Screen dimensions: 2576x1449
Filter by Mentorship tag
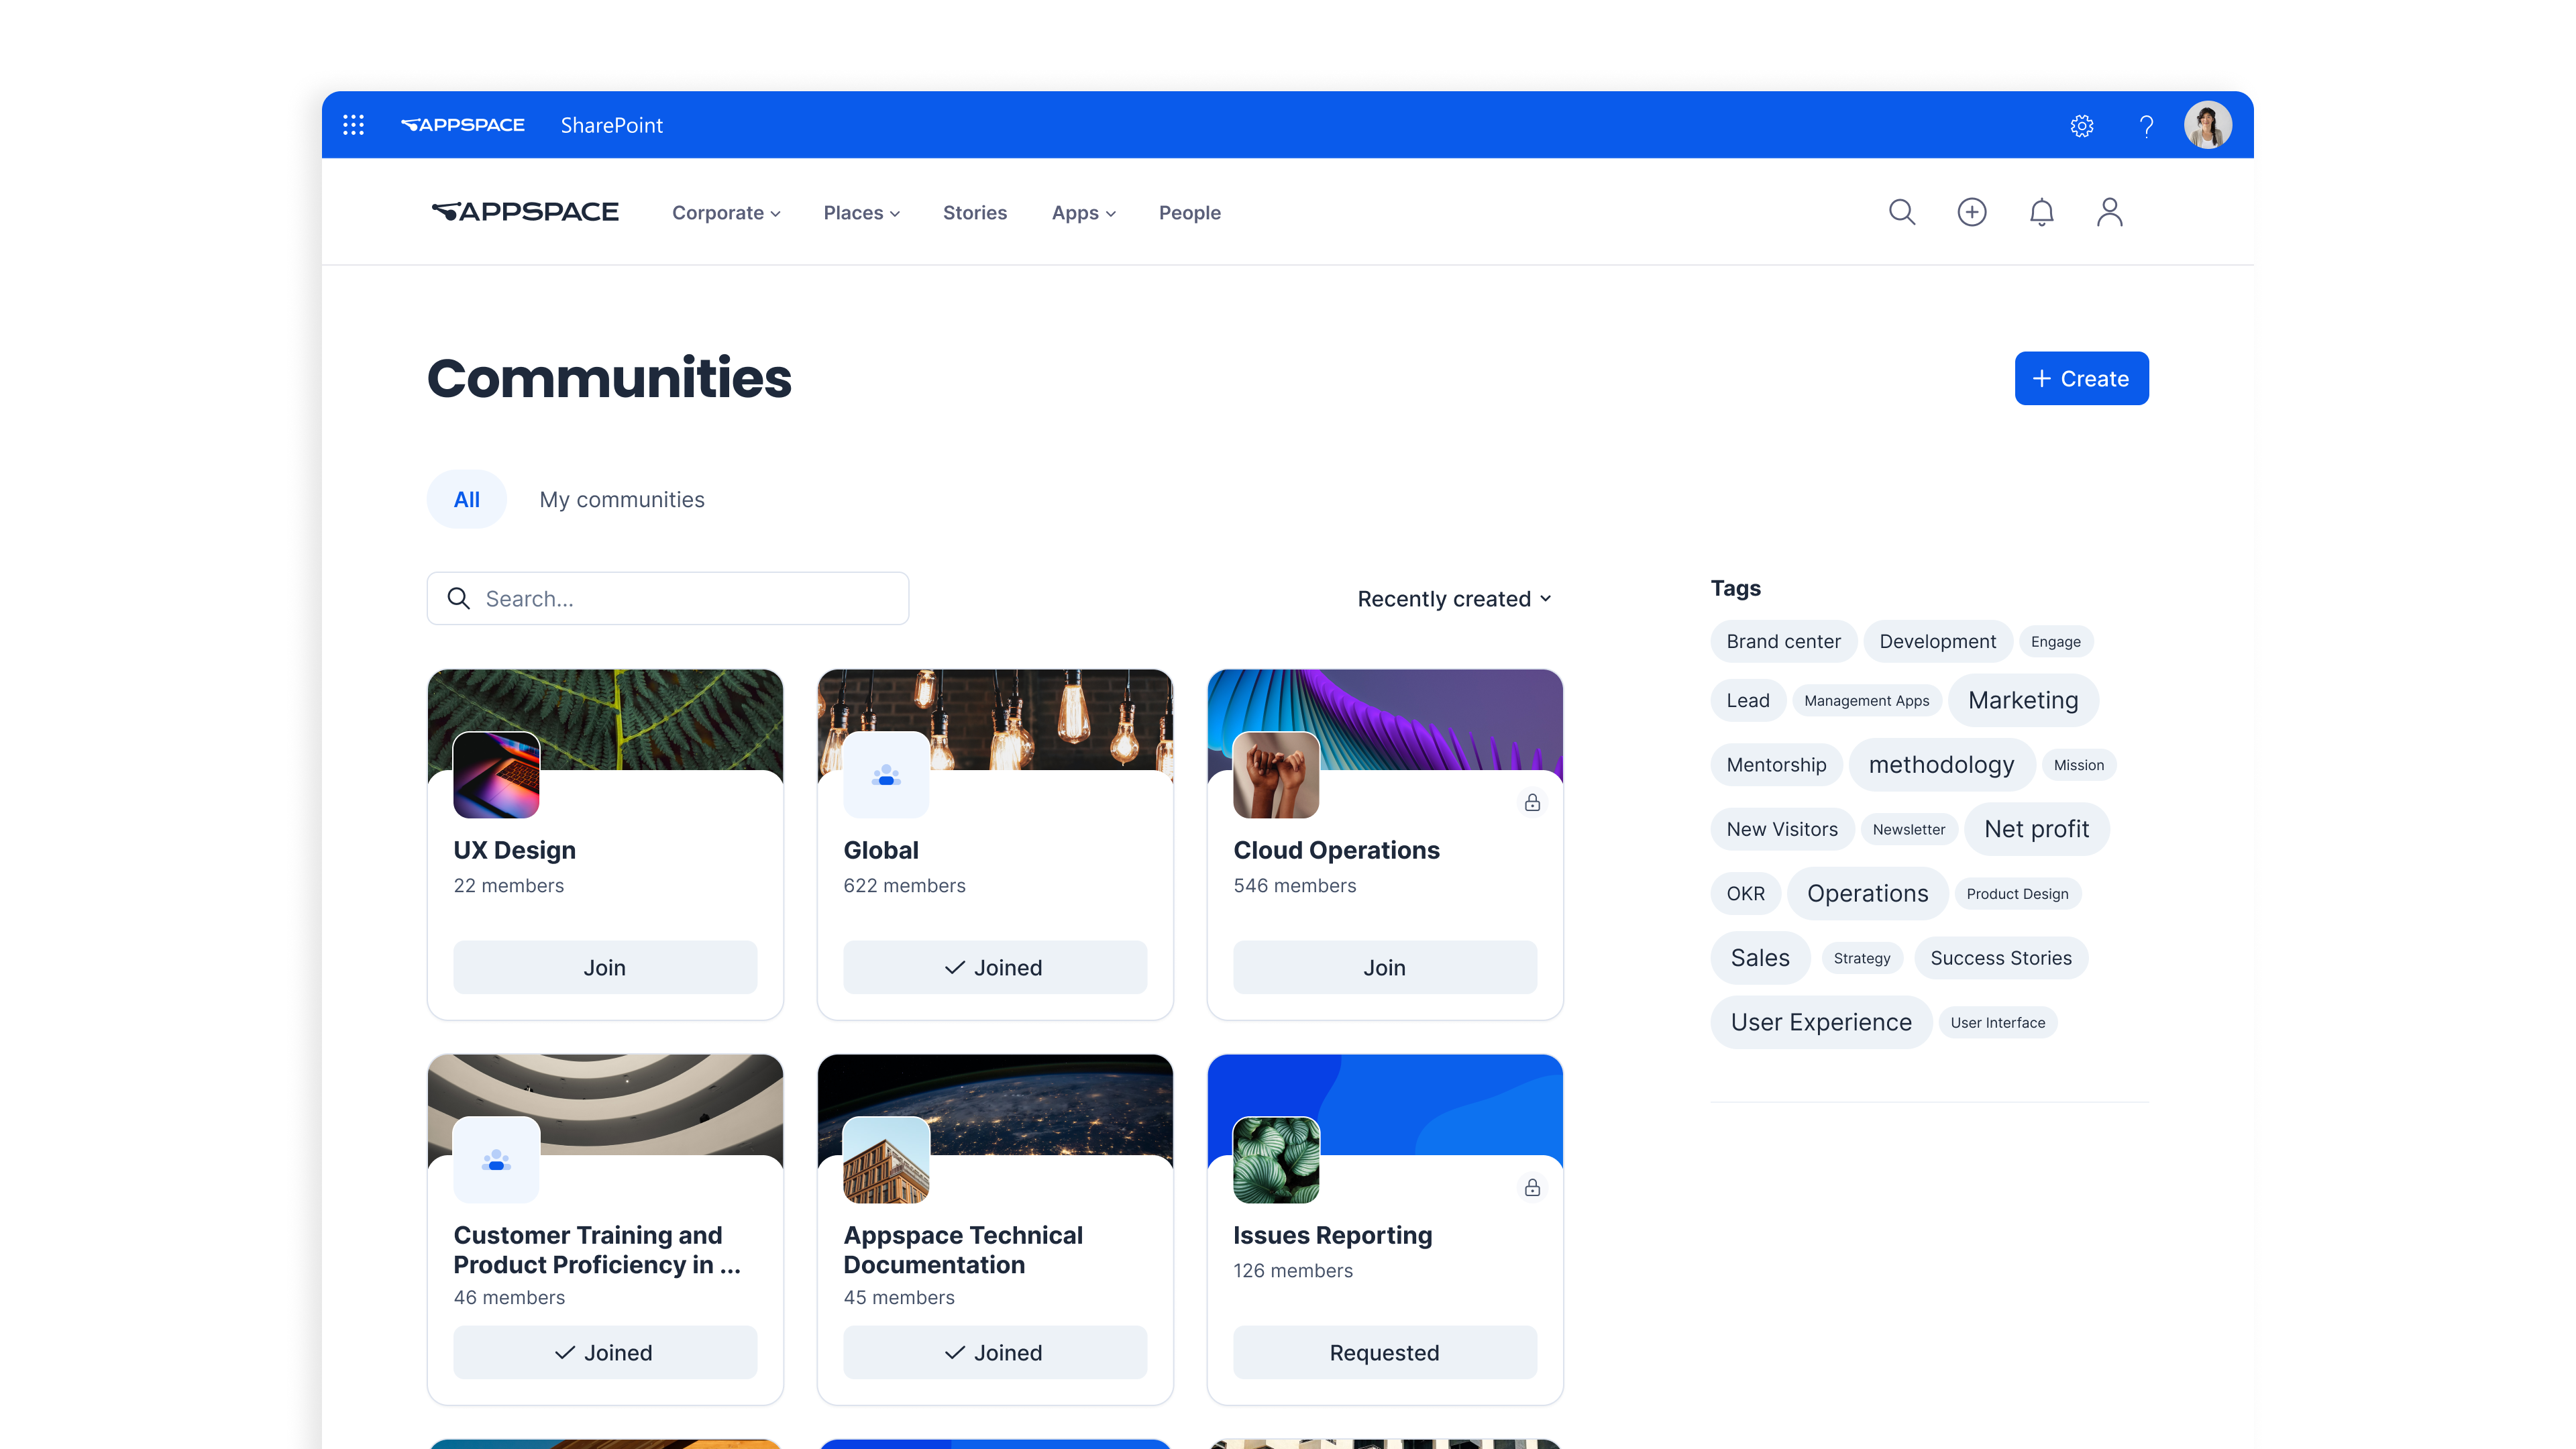(1777, 764)
